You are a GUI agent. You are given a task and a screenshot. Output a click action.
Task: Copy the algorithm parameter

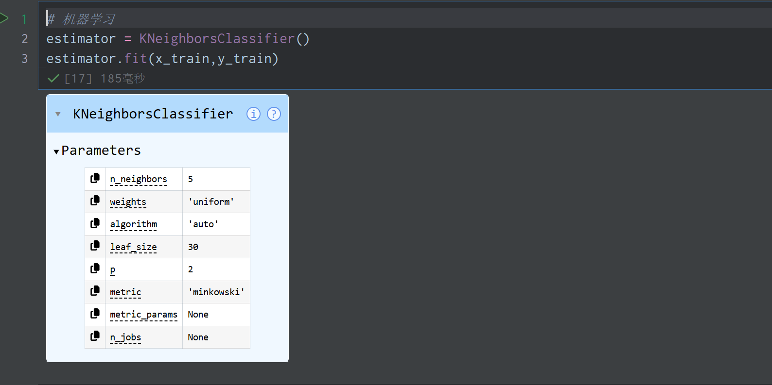95,223
